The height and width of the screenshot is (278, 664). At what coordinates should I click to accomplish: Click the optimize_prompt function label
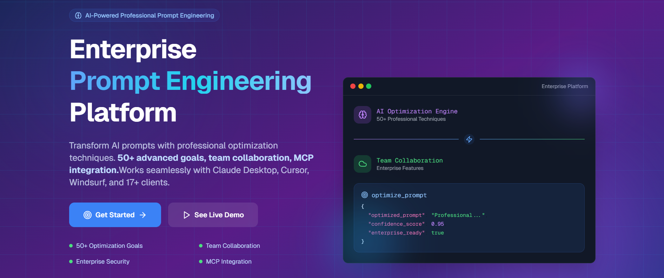[399, 195]
